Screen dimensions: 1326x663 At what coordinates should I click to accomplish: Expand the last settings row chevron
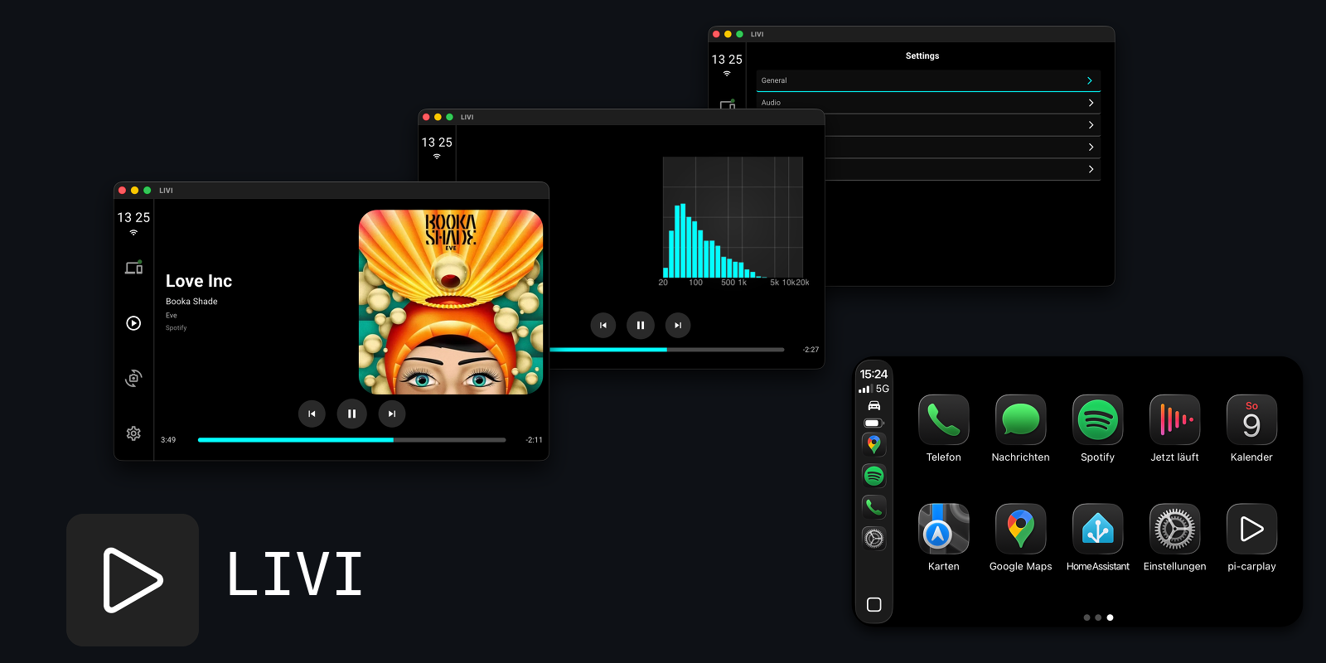[1091, 169]
